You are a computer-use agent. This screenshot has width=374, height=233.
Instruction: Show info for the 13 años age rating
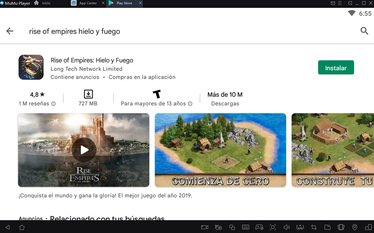click(x=190, y=104)
